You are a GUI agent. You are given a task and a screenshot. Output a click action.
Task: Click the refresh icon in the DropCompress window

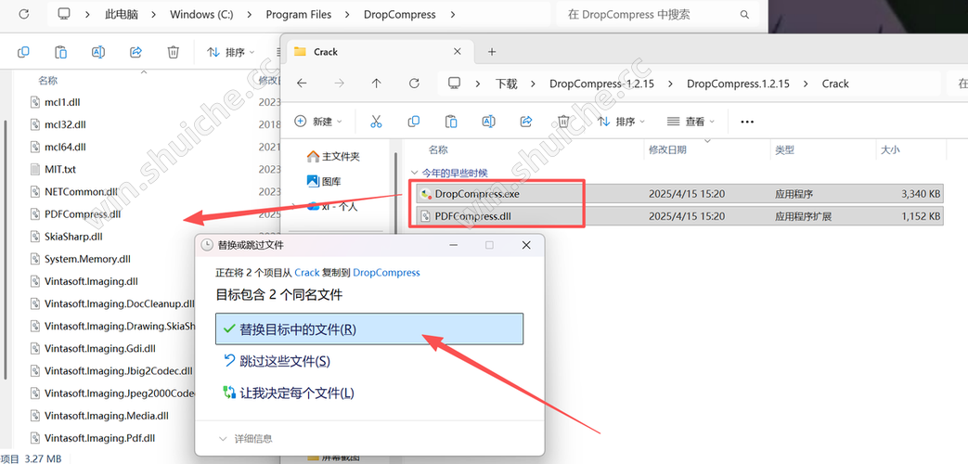24,15
